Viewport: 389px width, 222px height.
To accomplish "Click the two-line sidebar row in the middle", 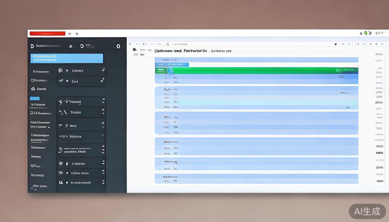I will coord(81,150).
